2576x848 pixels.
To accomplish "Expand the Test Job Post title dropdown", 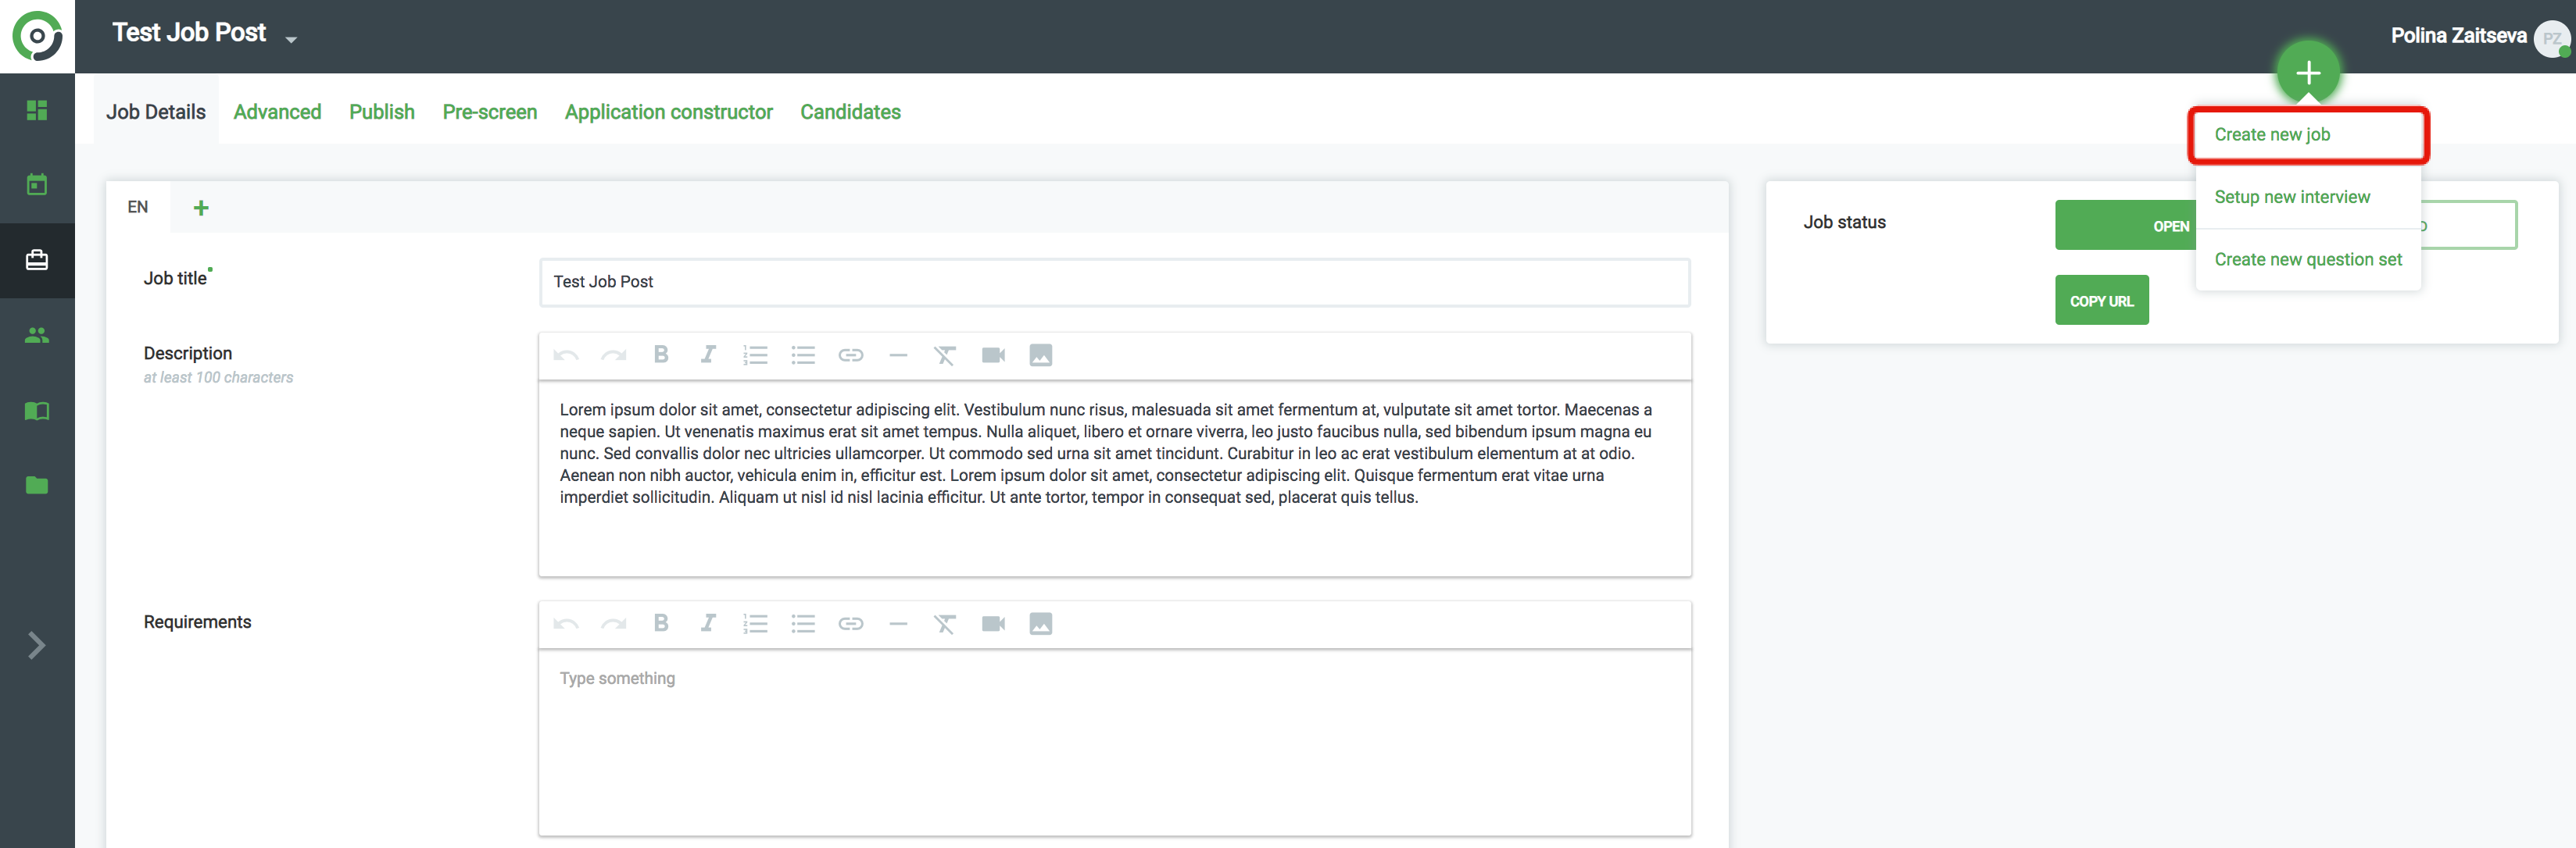I will click(x=291, y=39).
